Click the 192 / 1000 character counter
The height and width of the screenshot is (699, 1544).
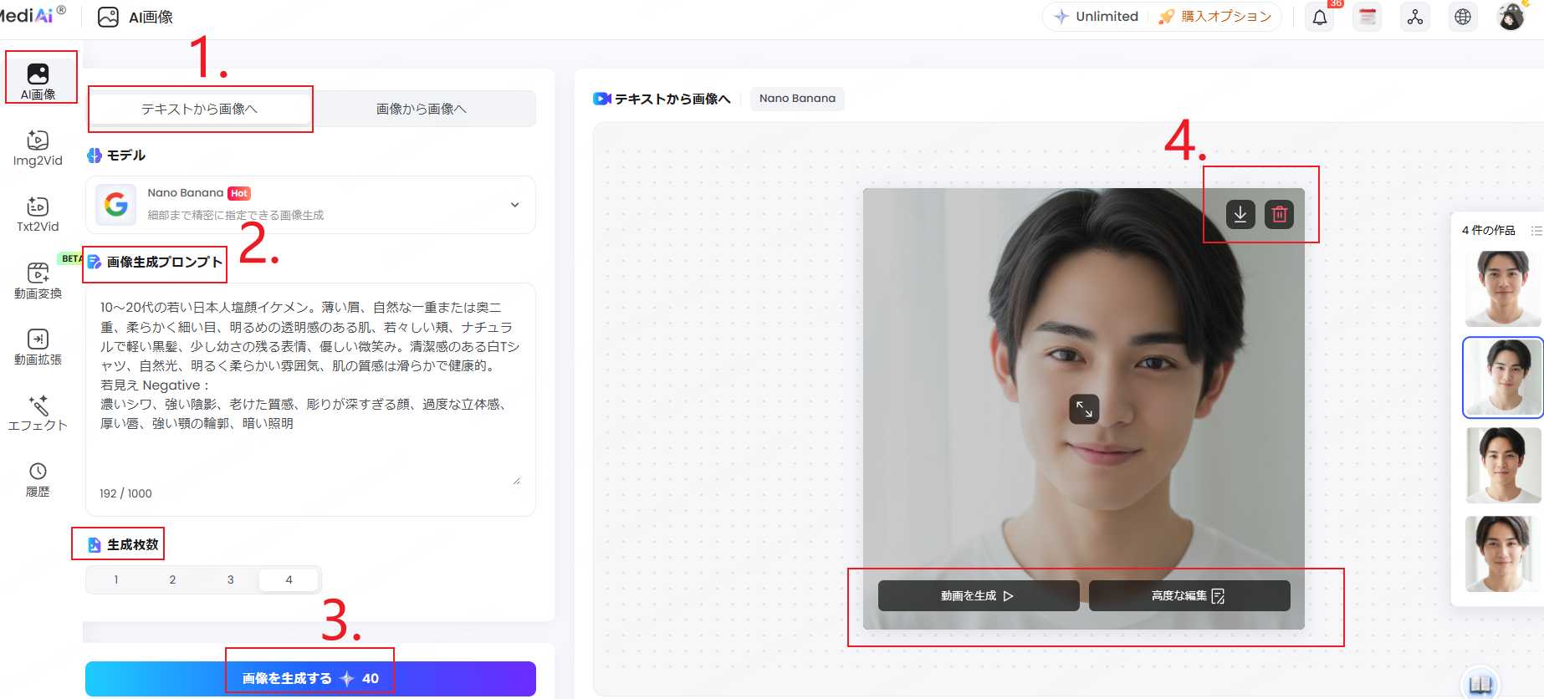coord(125,493)
